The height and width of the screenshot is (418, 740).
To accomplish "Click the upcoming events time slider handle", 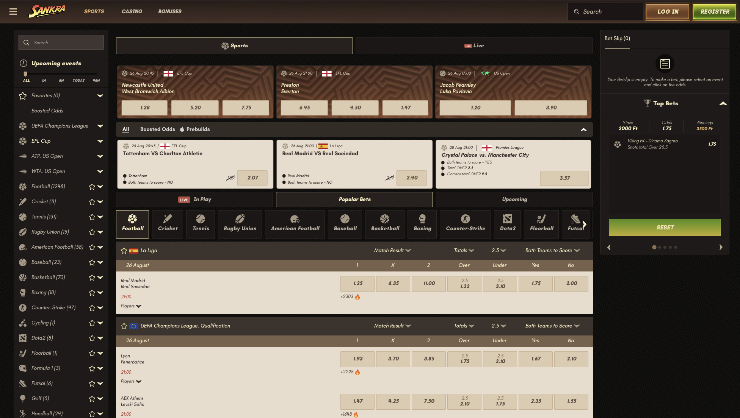I will [x=25, y=74].
